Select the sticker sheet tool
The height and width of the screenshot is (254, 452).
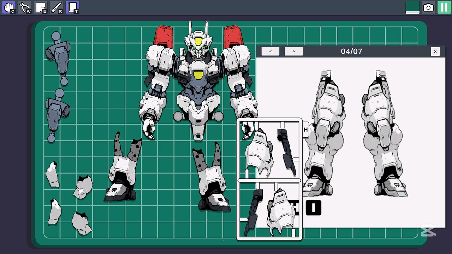(41, 7)
